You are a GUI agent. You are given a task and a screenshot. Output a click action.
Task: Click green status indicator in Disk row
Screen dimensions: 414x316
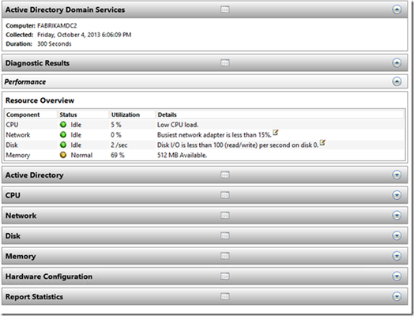coord(63,145)
